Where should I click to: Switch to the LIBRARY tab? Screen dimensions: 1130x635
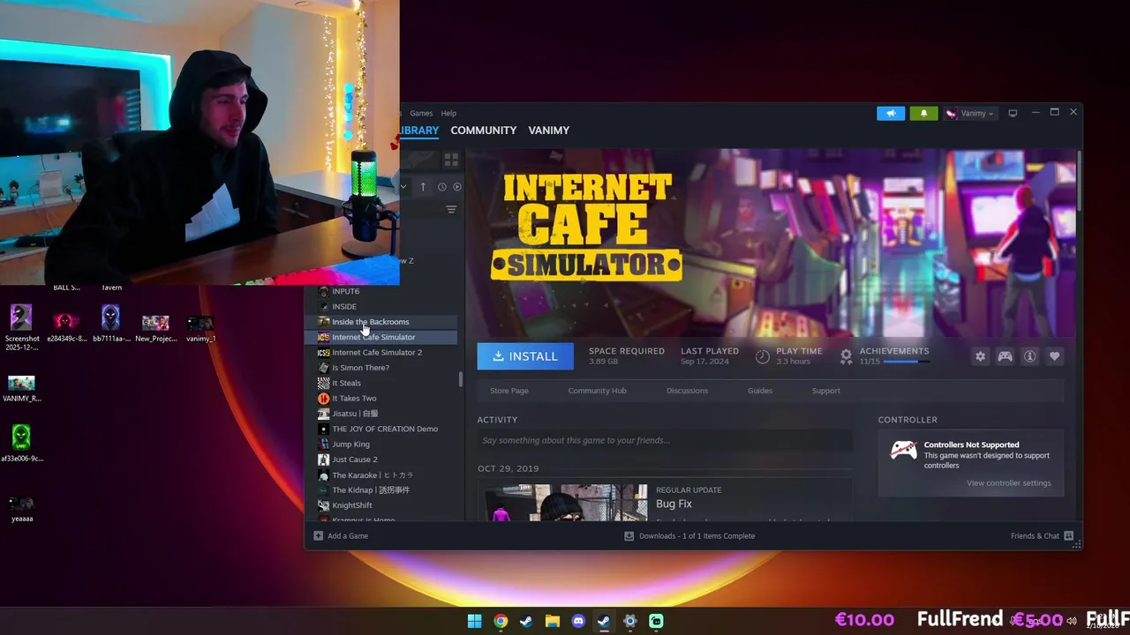[419, 130]
